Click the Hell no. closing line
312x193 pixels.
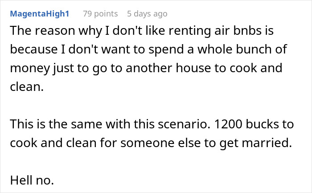[32, 180]
